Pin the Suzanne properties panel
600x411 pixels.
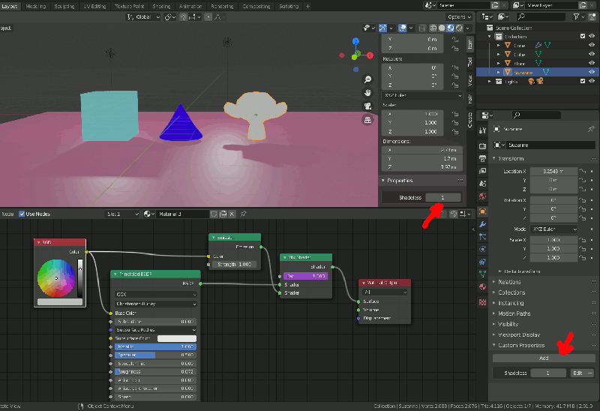point(591,129)
